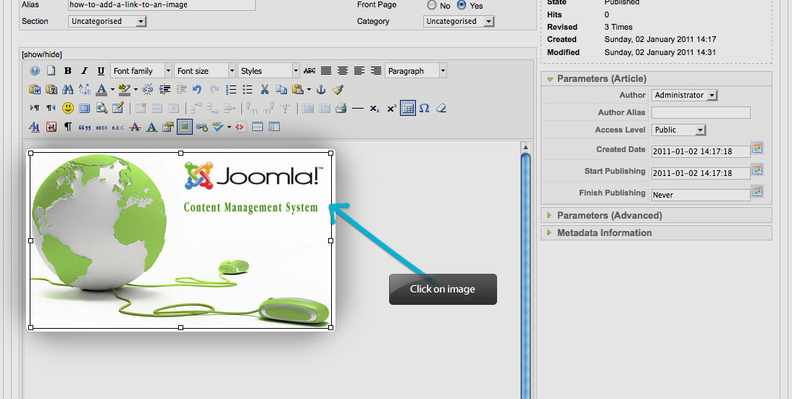Click the Finish Publishing field showing Never
792x399 pixels.
[x=701, y=195]
